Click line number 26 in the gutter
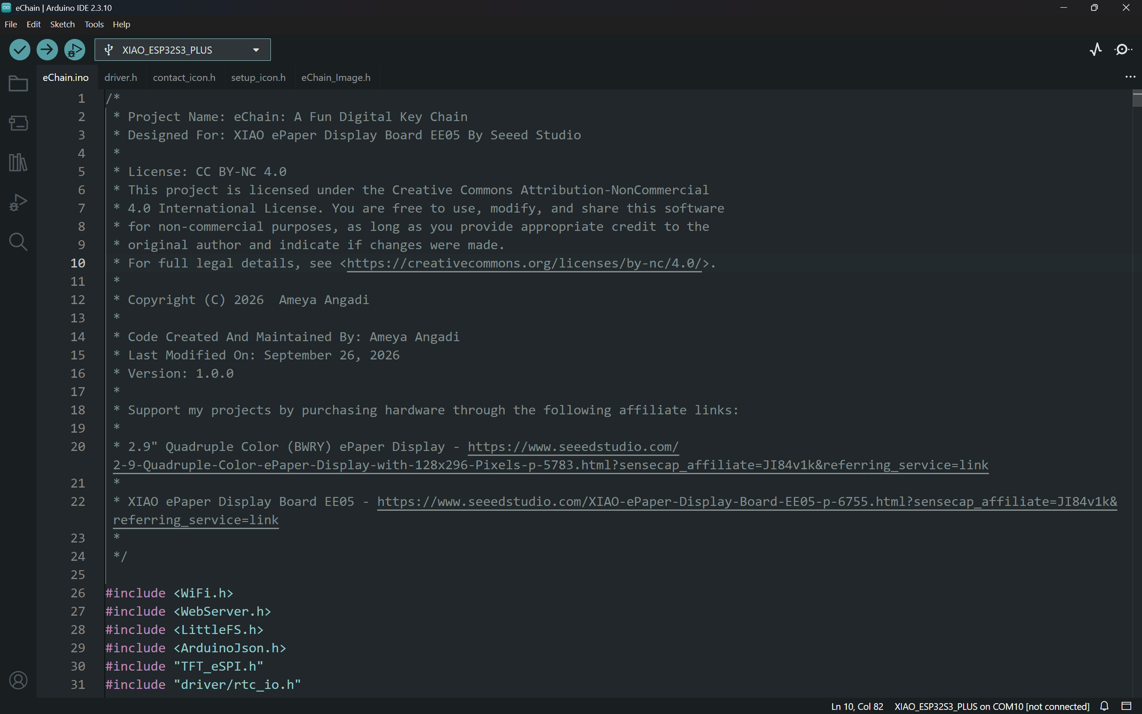1142x714 pixels. point(78,593)
